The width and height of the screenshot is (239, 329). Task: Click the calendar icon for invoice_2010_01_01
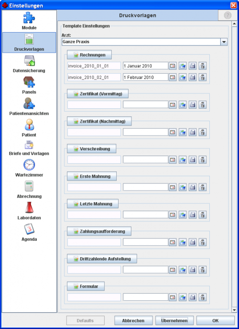click(x=173, y=66)
